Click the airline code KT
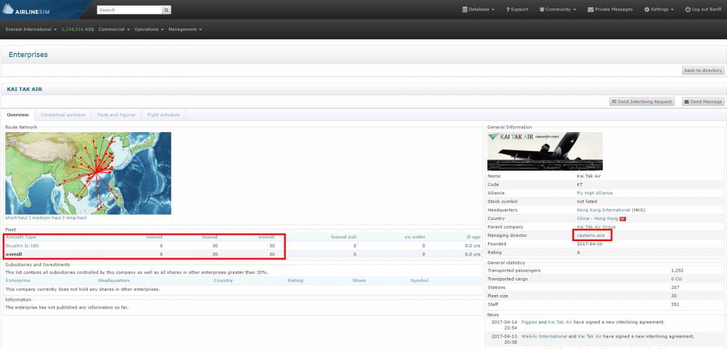This screenshot has width=727, height=349. point(580,184)
